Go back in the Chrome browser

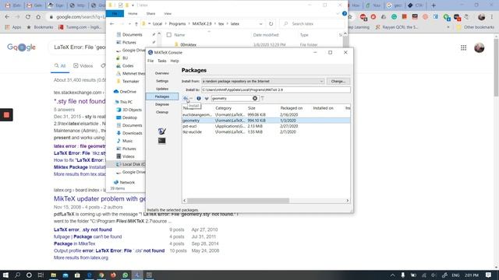7,17
